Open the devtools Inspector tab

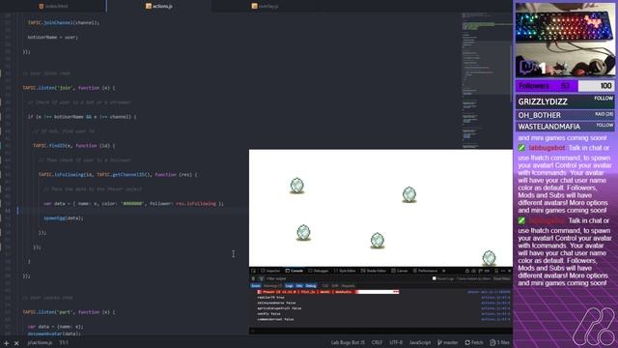tap(270, 271)
